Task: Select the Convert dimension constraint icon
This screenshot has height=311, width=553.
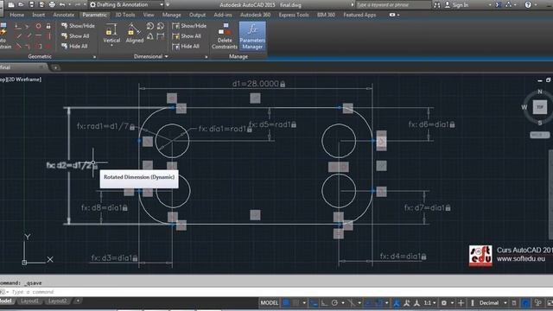Action: tap(161, 36)
